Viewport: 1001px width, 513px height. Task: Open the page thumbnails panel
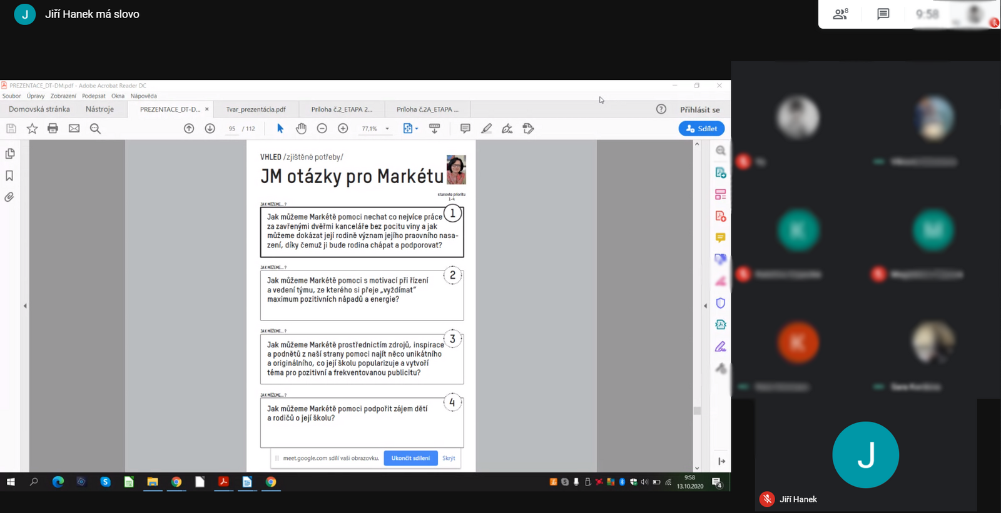pos(10,154)
